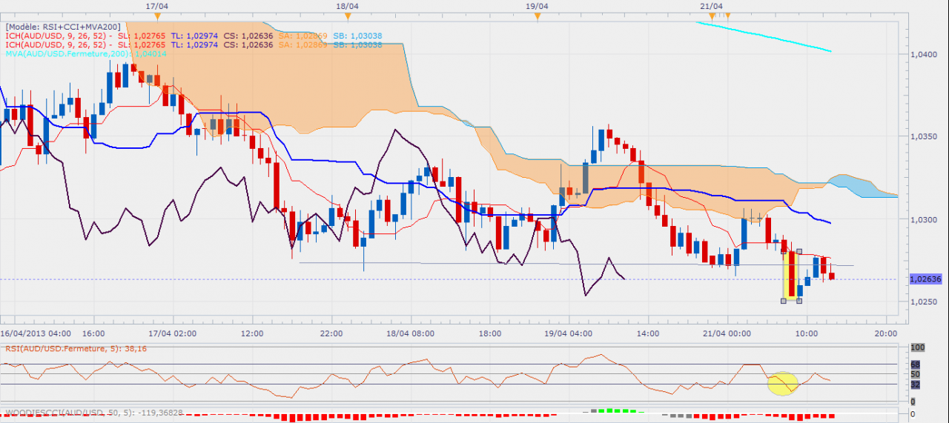The height and width of the screenshot is (423, 949).
Task: Click the 1,0350 price axis label
Action: [x=924, y=137]
